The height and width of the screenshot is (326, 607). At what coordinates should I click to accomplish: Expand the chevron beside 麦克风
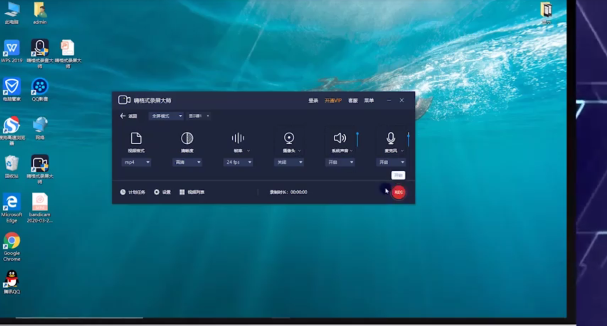click(x=402, y=151)
